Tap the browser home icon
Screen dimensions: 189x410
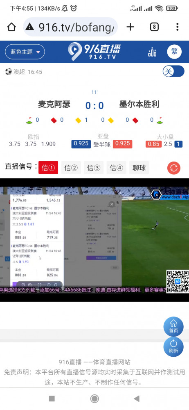11,27
